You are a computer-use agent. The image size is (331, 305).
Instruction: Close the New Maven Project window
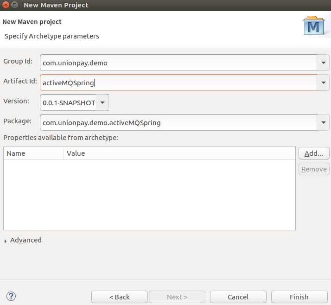click(6, 5)
